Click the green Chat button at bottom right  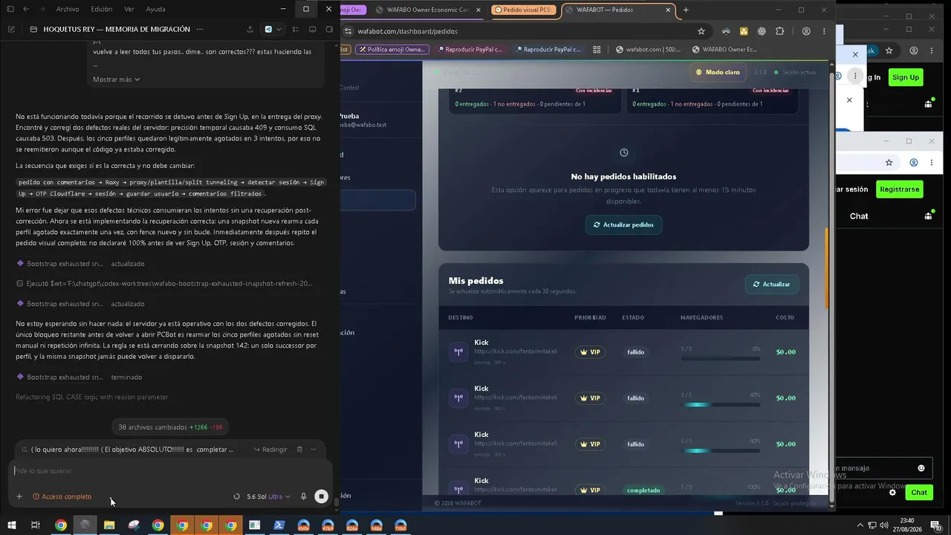919,493
